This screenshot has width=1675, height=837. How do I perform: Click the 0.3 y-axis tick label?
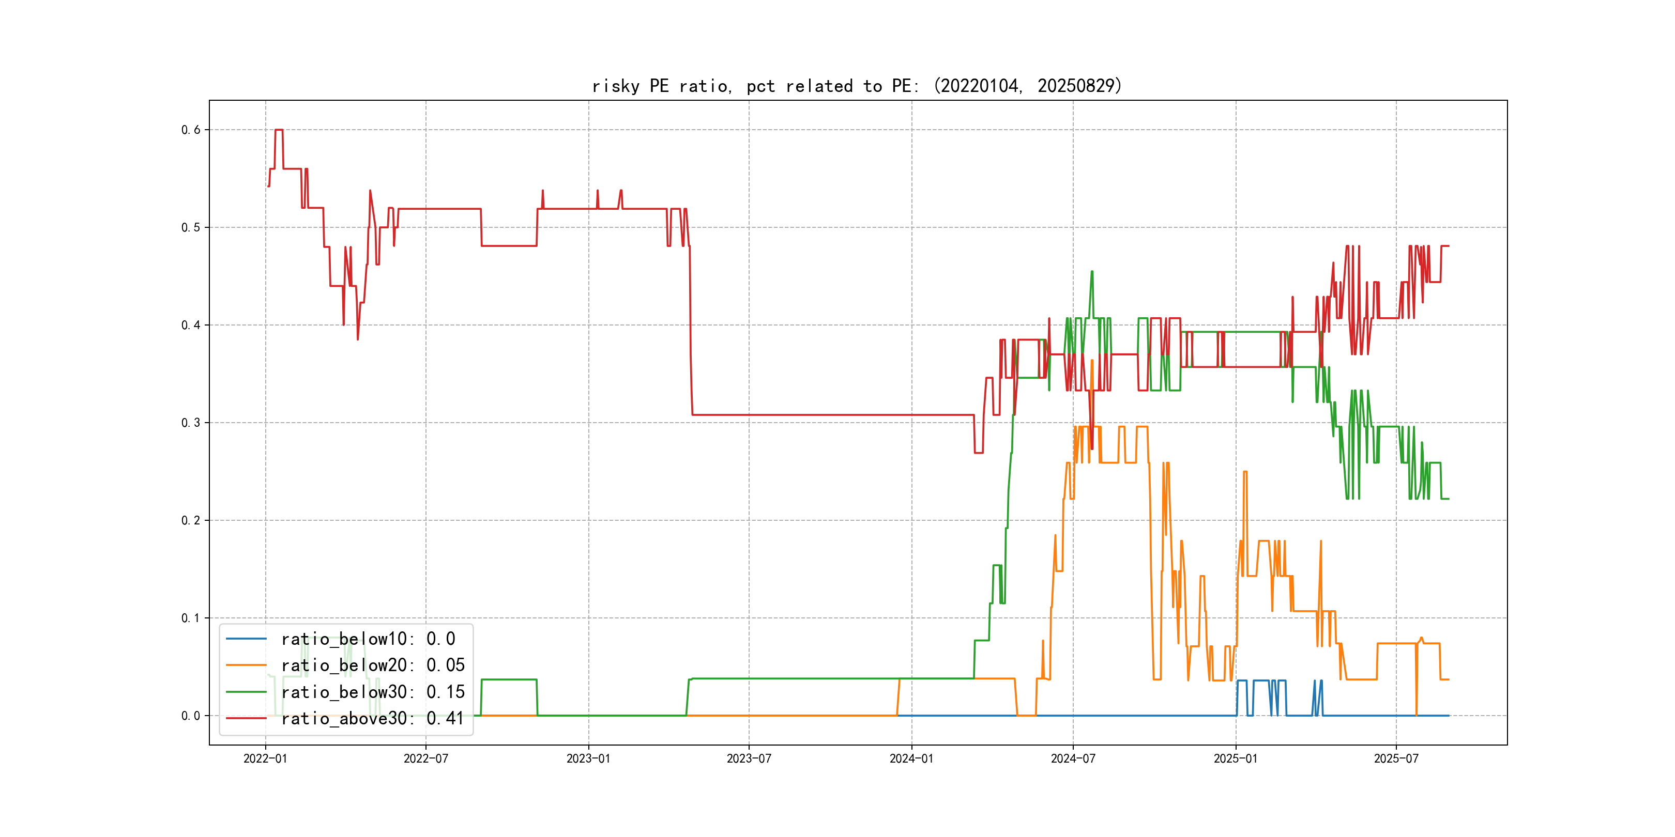[x=191, y=423]
